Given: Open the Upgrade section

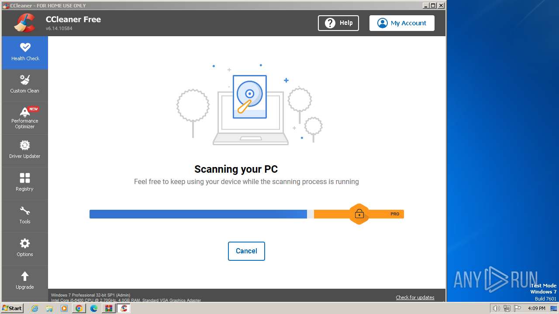Looking at the screenshot, I should pyautogui.click(x=25, y=281).
